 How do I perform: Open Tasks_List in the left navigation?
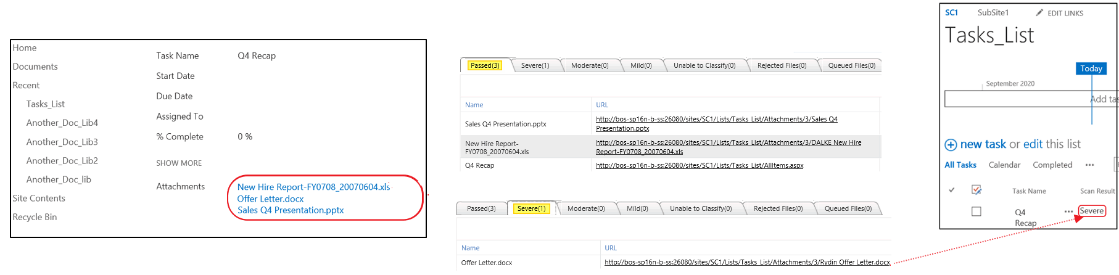click(45, 104)
